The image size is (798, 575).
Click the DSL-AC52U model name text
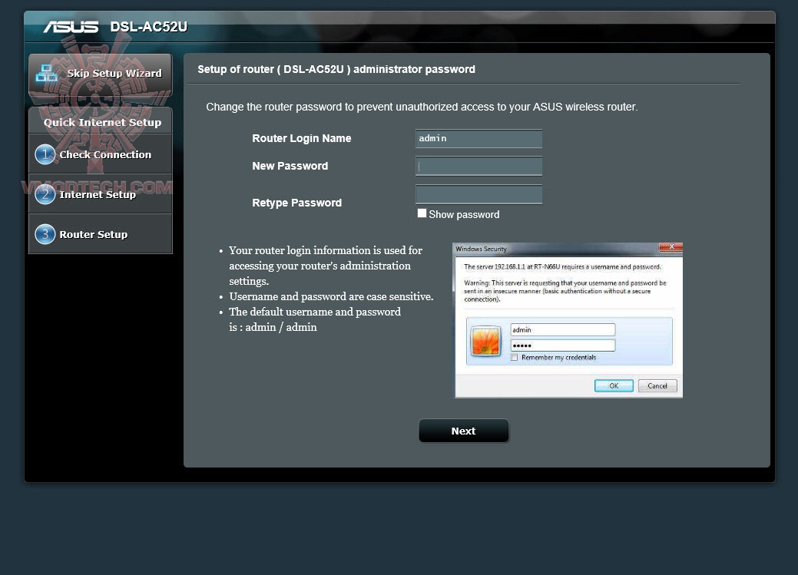tap(148, 26)
